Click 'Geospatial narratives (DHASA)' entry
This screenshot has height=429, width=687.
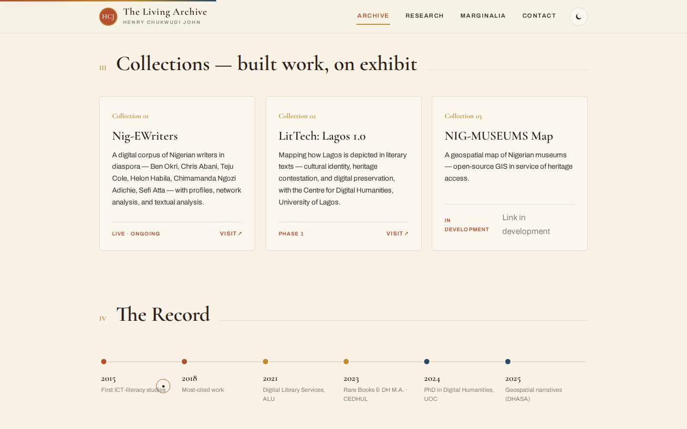(x=533, y=394)
